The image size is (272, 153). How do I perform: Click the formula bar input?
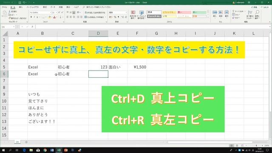point(152,27)
